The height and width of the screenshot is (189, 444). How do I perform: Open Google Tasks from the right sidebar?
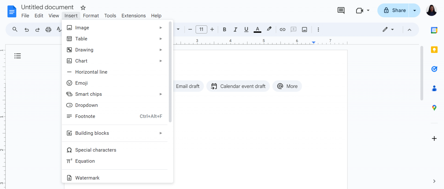[x=434, y=69]
